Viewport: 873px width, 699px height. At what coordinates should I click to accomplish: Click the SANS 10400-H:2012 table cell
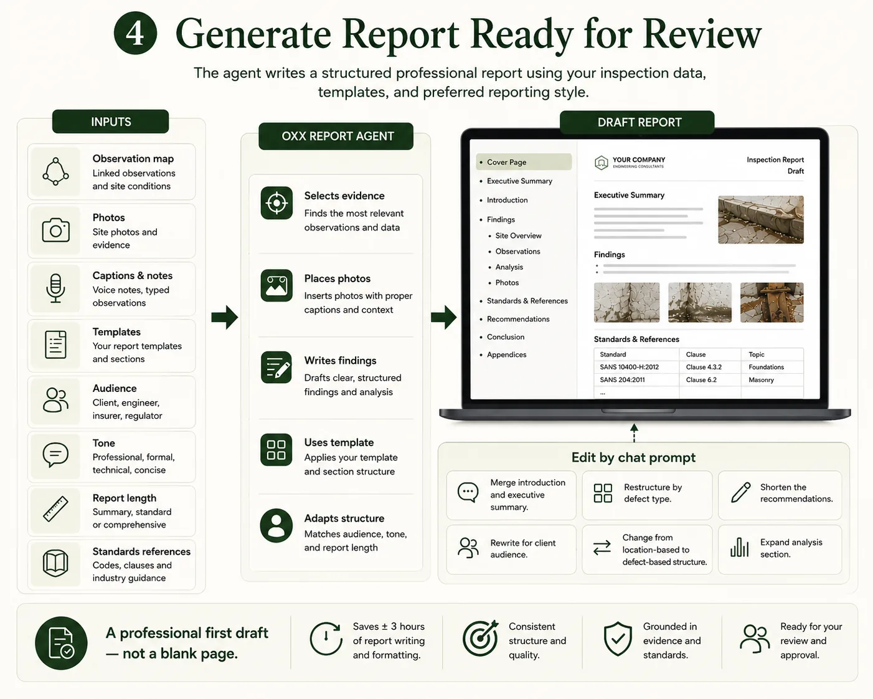click(x=636, y=368)
